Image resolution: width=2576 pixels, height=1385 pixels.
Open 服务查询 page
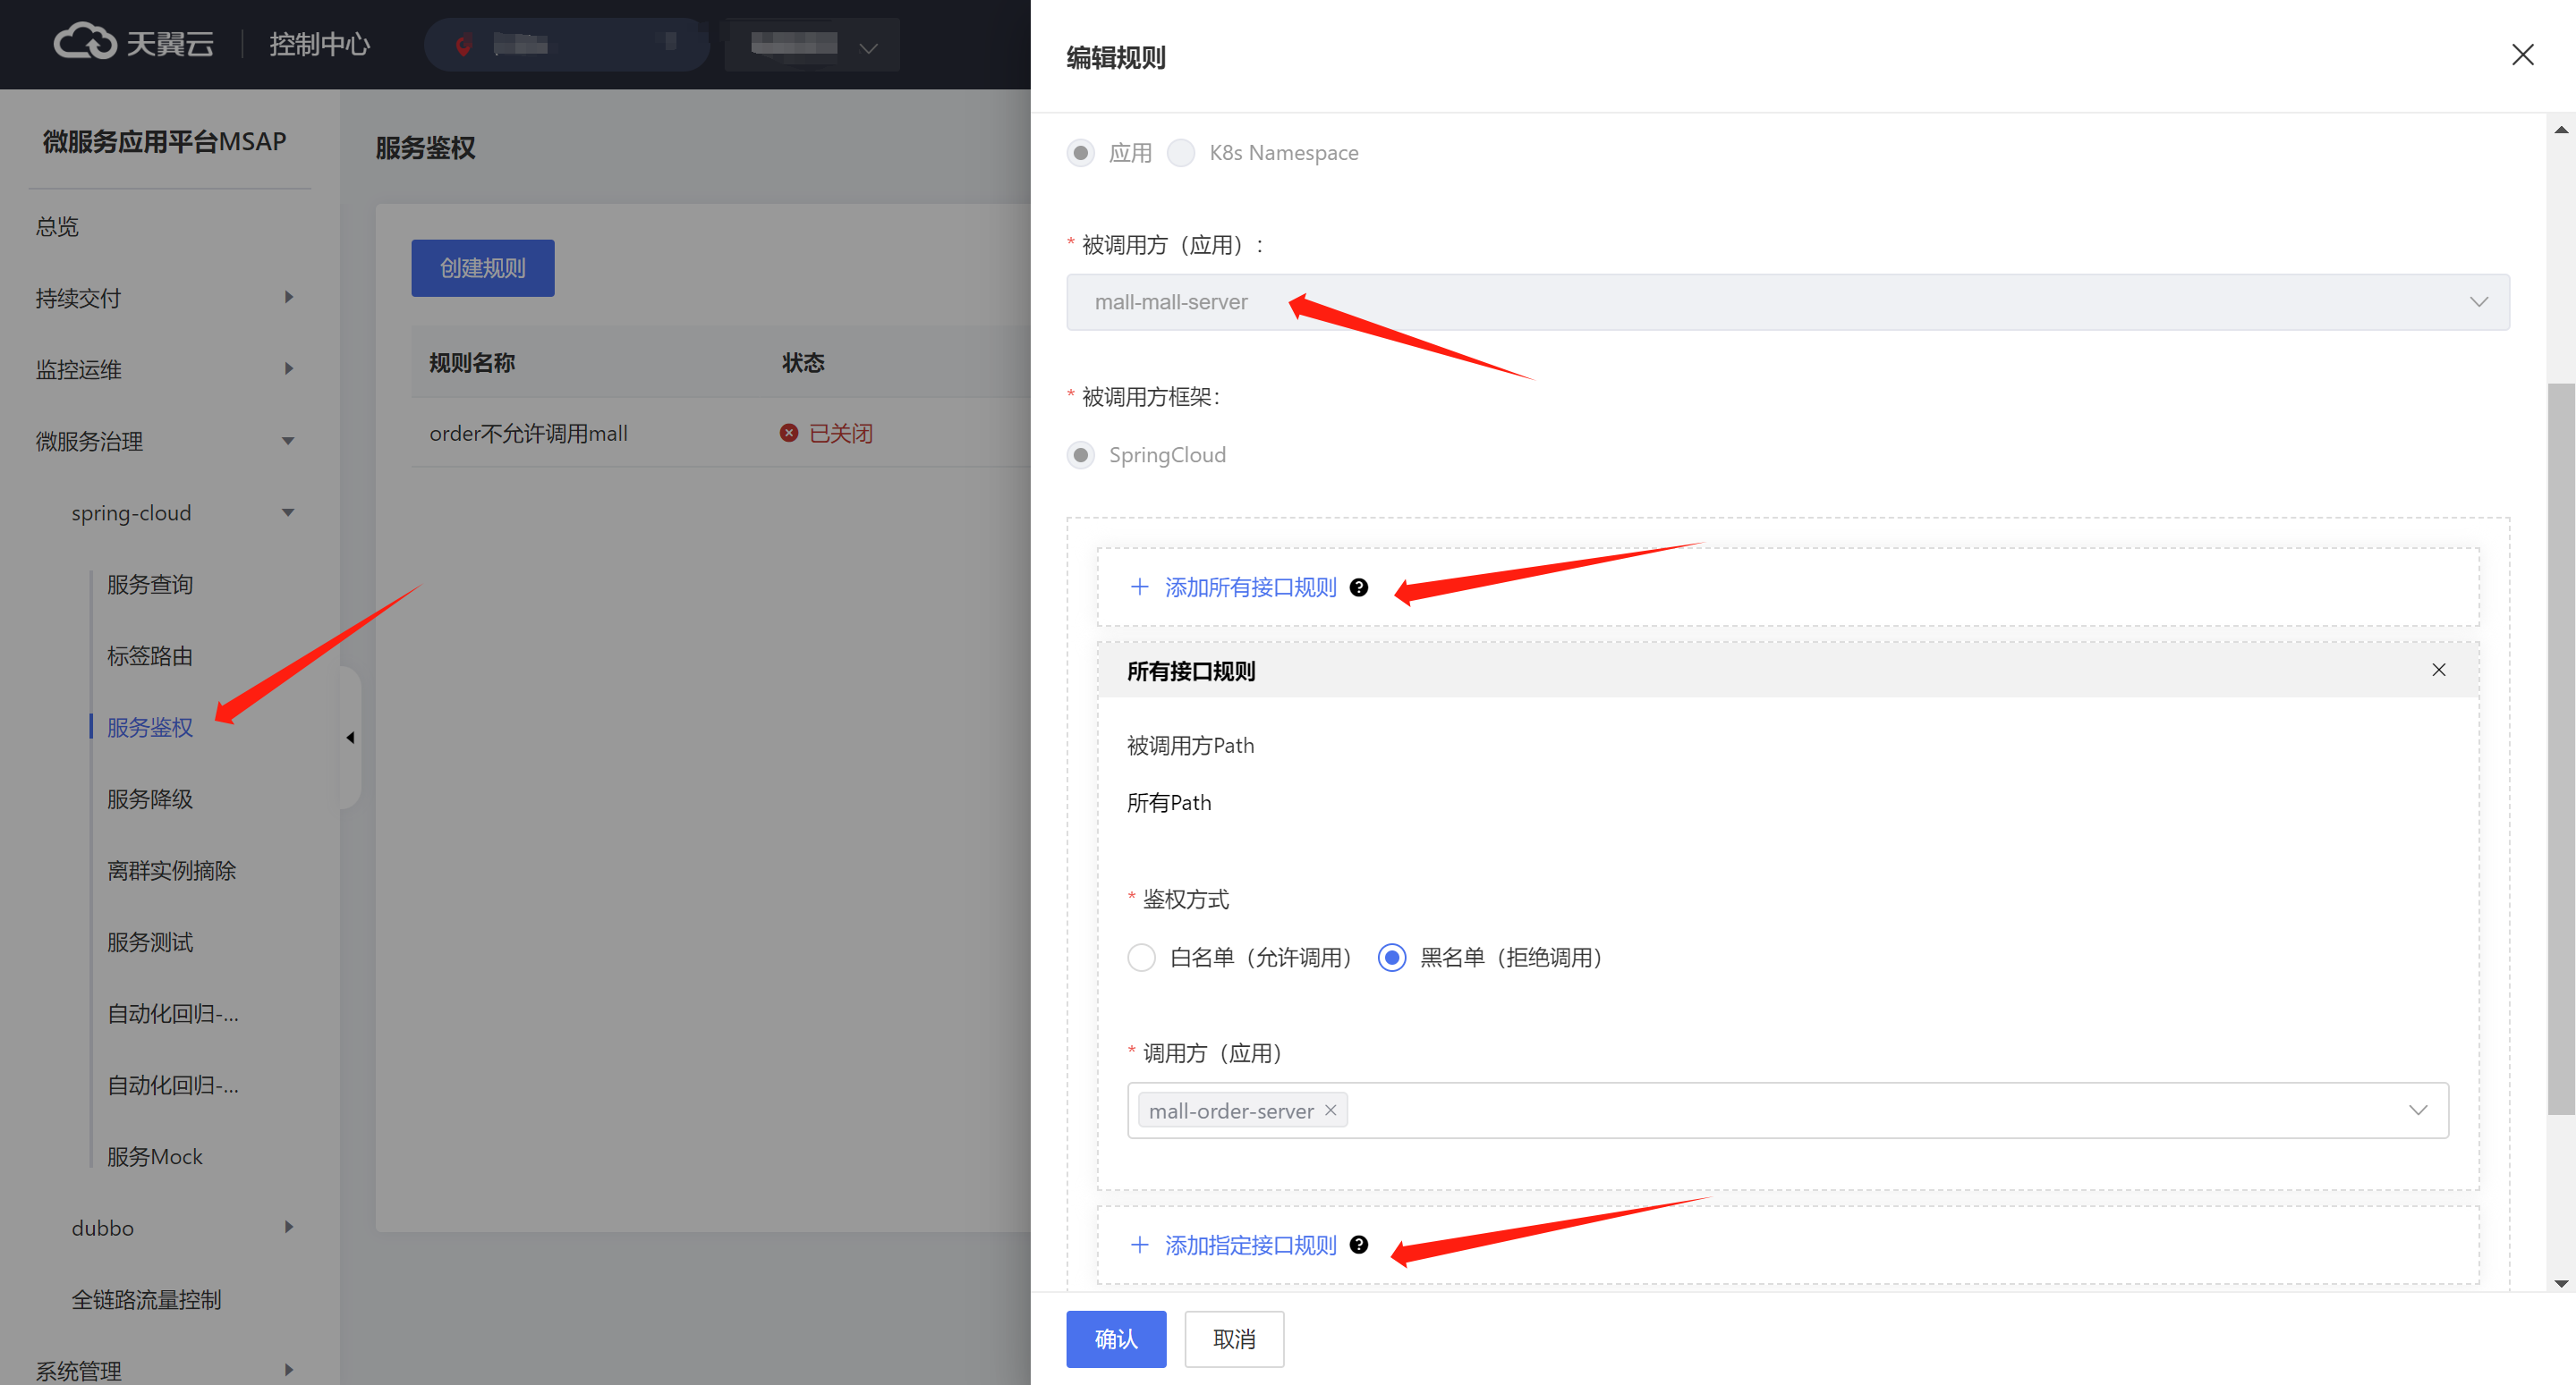point(150,585)
